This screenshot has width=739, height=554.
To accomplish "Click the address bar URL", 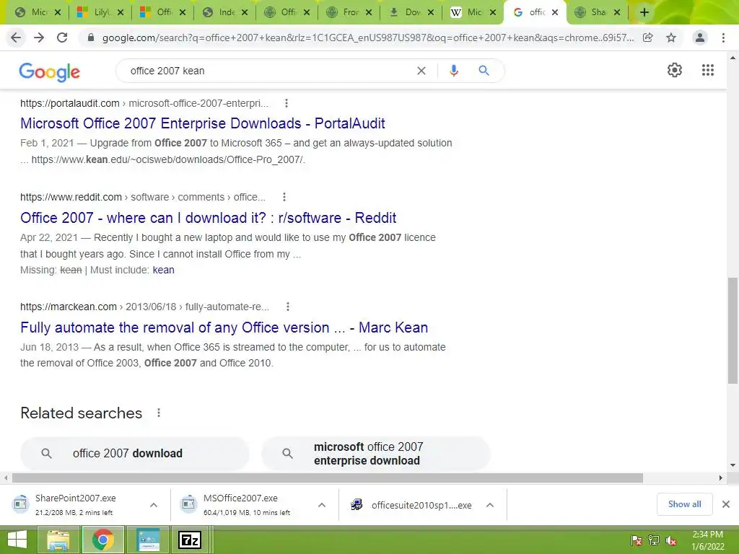I will [x=367, y=38].
